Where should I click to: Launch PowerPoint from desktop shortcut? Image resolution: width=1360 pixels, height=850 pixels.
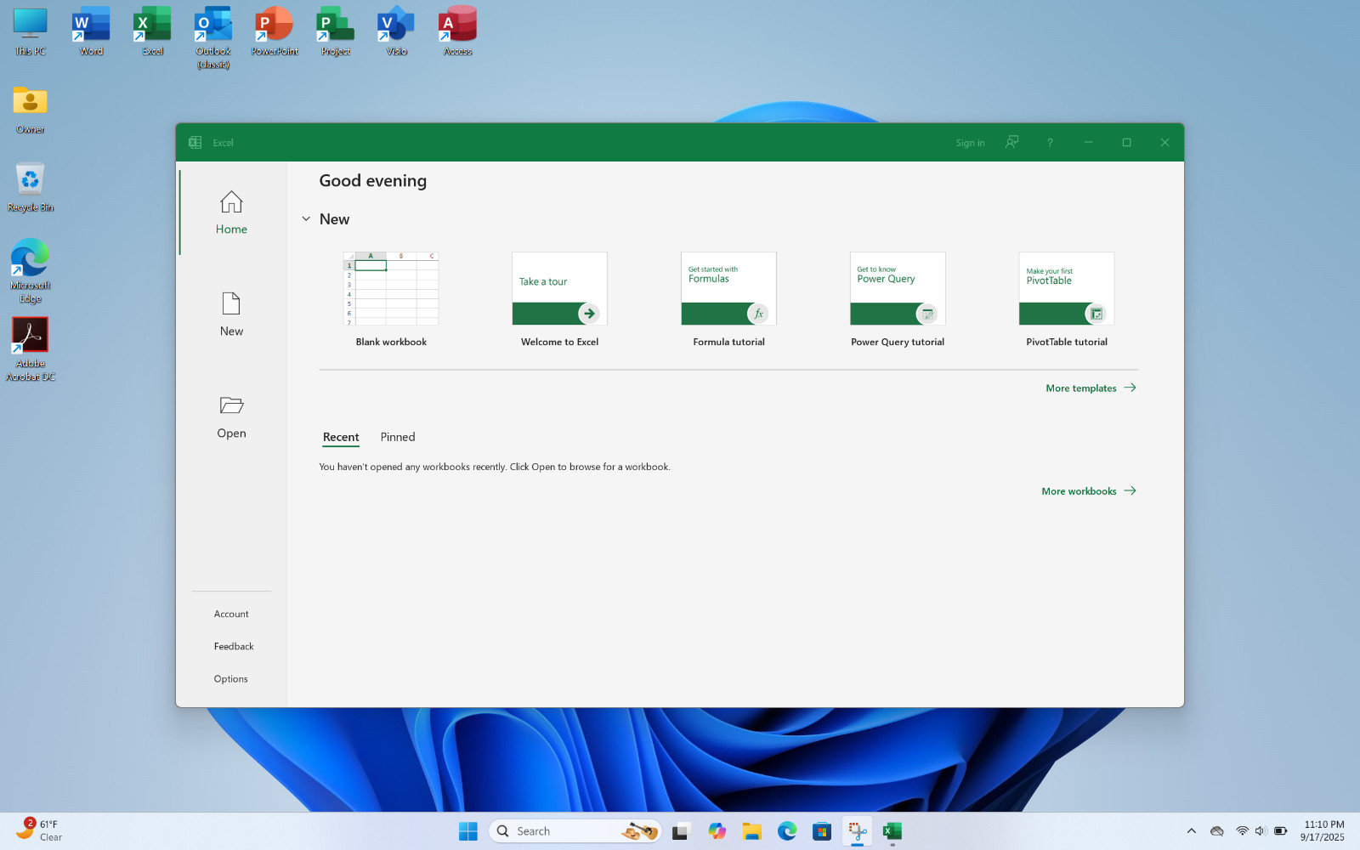(x=275, y=31)
